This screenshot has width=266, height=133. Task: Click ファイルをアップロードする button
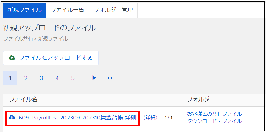pyautogui.click(x=51, y=58)
